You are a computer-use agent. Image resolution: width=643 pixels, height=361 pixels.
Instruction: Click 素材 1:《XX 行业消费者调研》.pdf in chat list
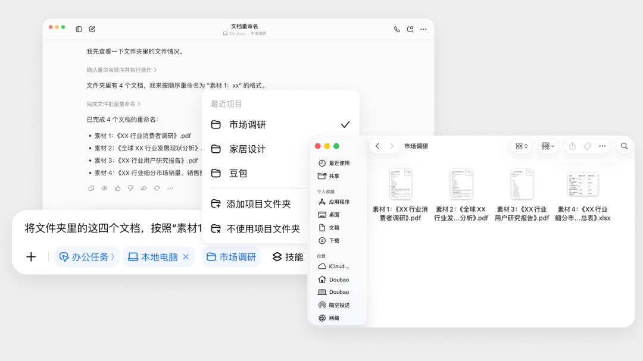point(143,136)
